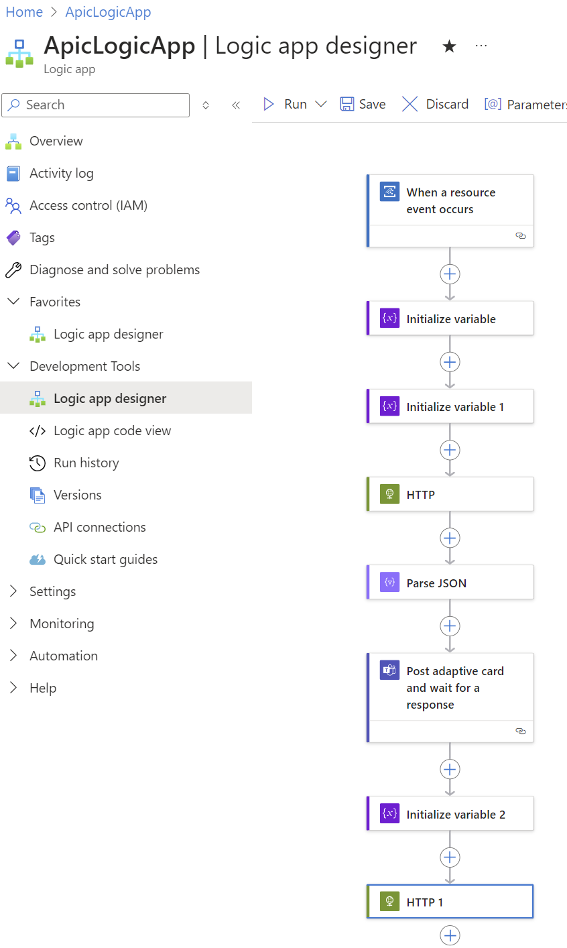Click the Event Grid trigger icon
This screenshot has height=948, width=567.
pos(389,191)
